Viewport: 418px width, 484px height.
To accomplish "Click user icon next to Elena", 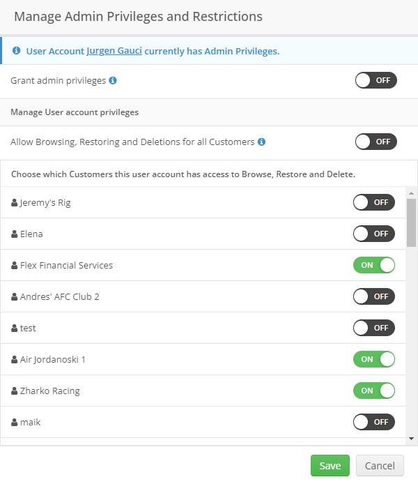I will pyautogui.click(x=14, y=234).
